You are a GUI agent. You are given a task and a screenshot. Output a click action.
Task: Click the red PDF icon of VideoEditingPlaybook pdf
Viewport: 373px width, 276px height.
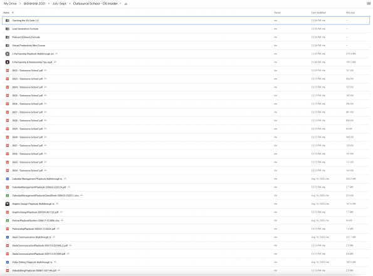click(8, 270)
